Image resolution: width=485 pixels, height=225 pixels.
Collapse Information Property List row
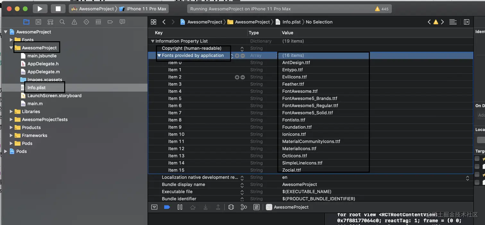[x=153, y=41]
